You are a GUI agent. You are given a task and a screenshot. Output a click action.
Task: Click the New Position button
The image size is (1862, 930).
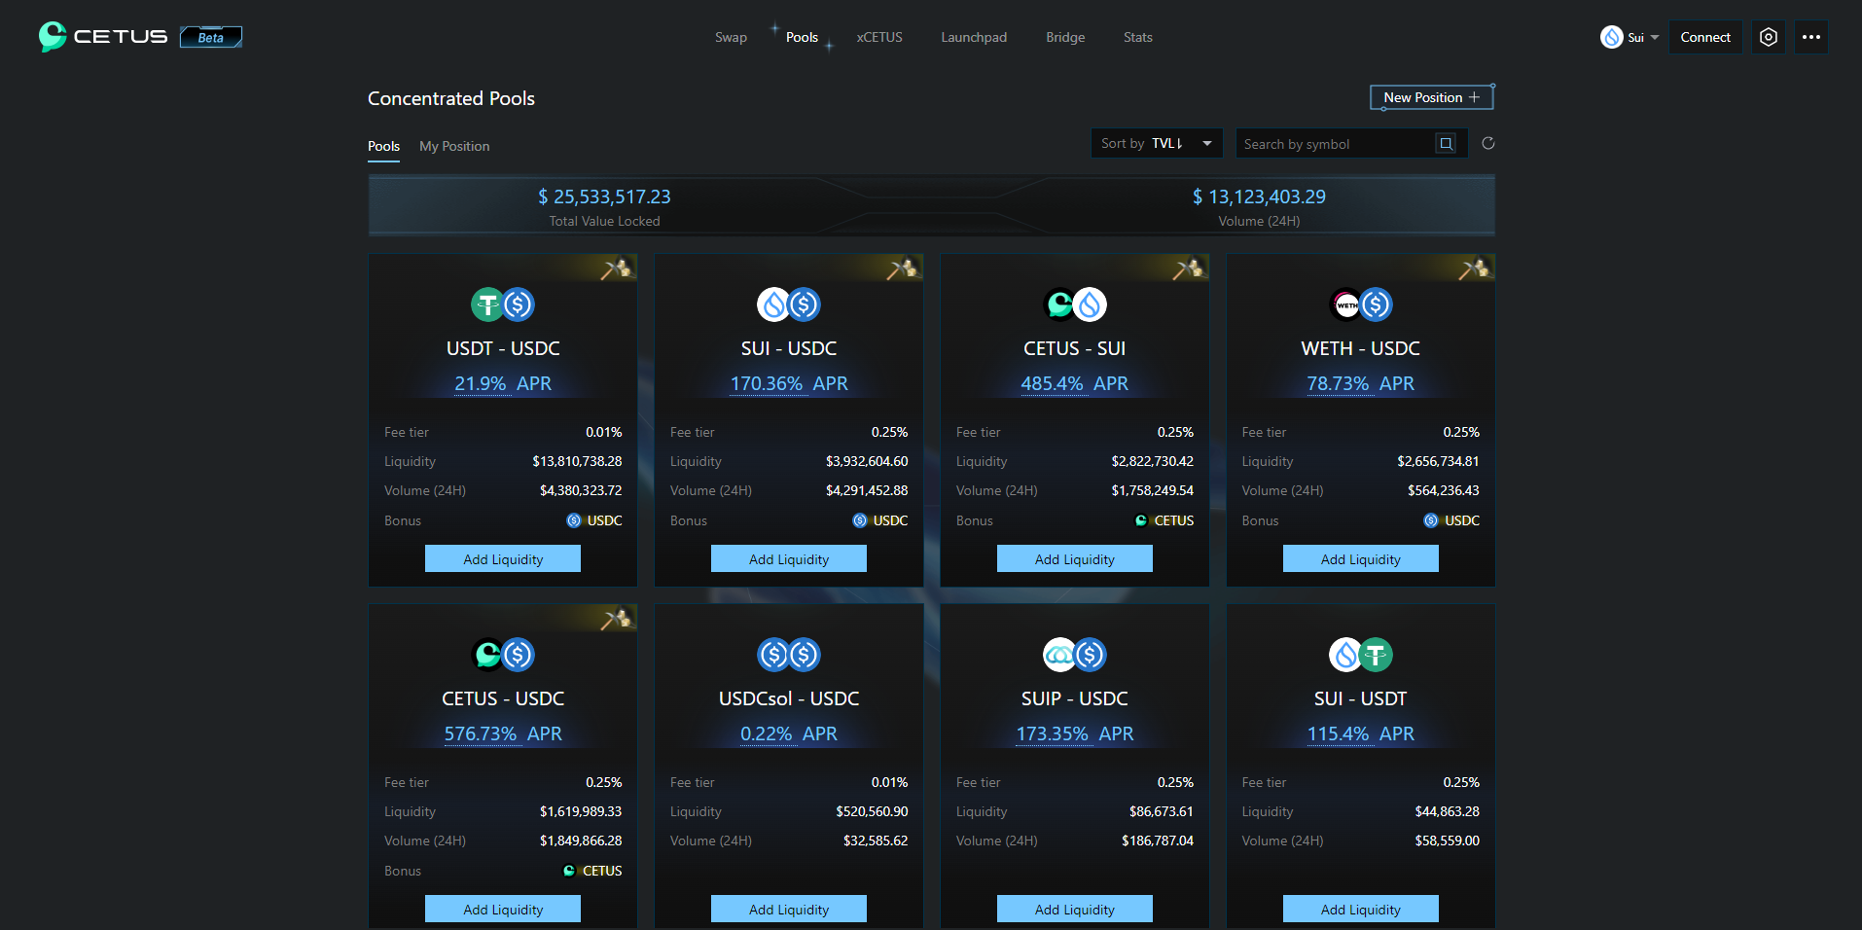pos(1431,97)
